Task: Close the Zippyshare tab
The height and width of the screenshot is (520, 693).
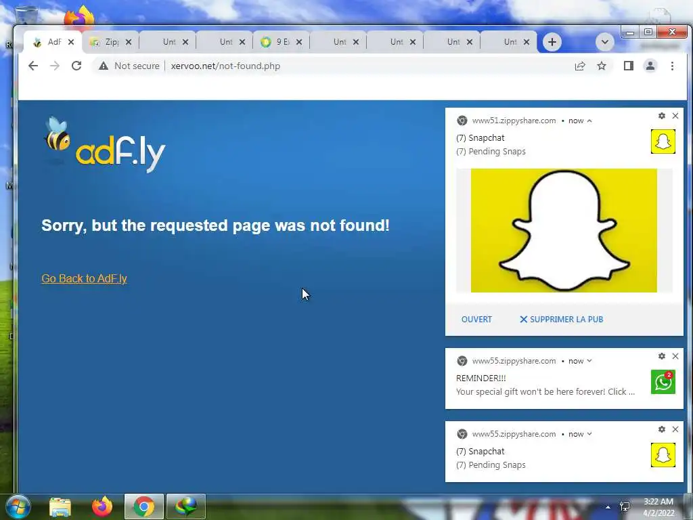Action: (129, 42)
